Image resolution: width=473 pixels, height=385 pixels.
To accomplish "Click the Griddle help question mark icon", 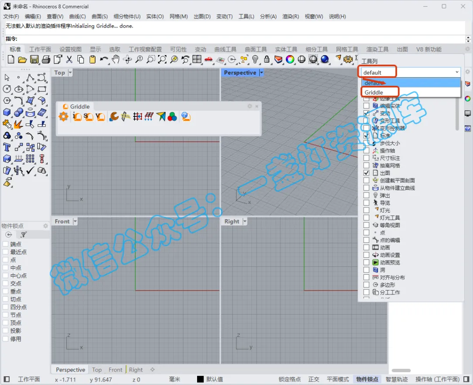I will pyautogui.click(x=186, y=116).
